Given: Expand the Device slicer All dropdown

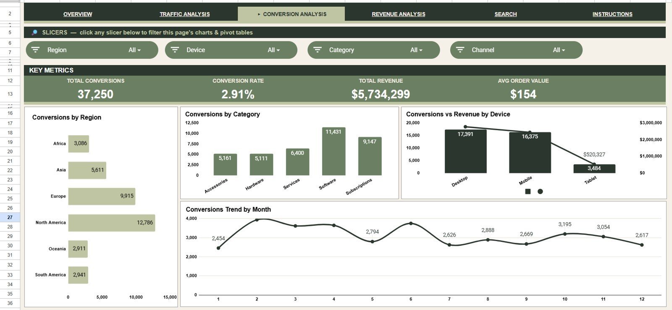Looking at the screenshot, I should coord(273,50).
